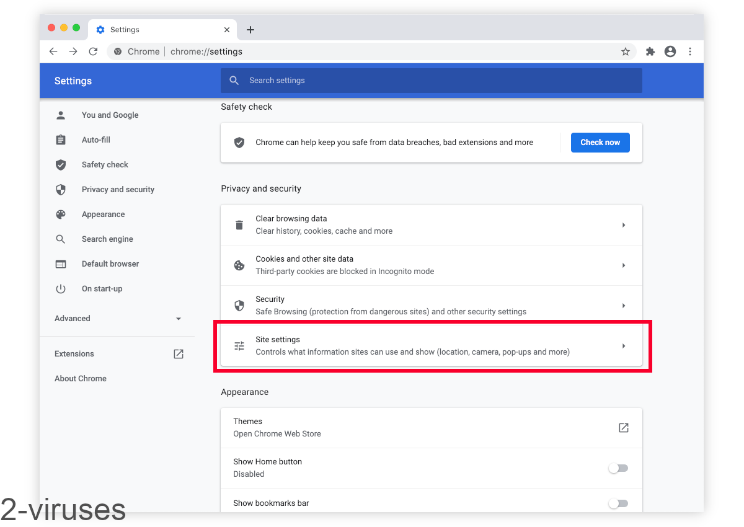Click the profile avatar icon
This screenshot has width=744, height=527.
(x=670, y=51)
